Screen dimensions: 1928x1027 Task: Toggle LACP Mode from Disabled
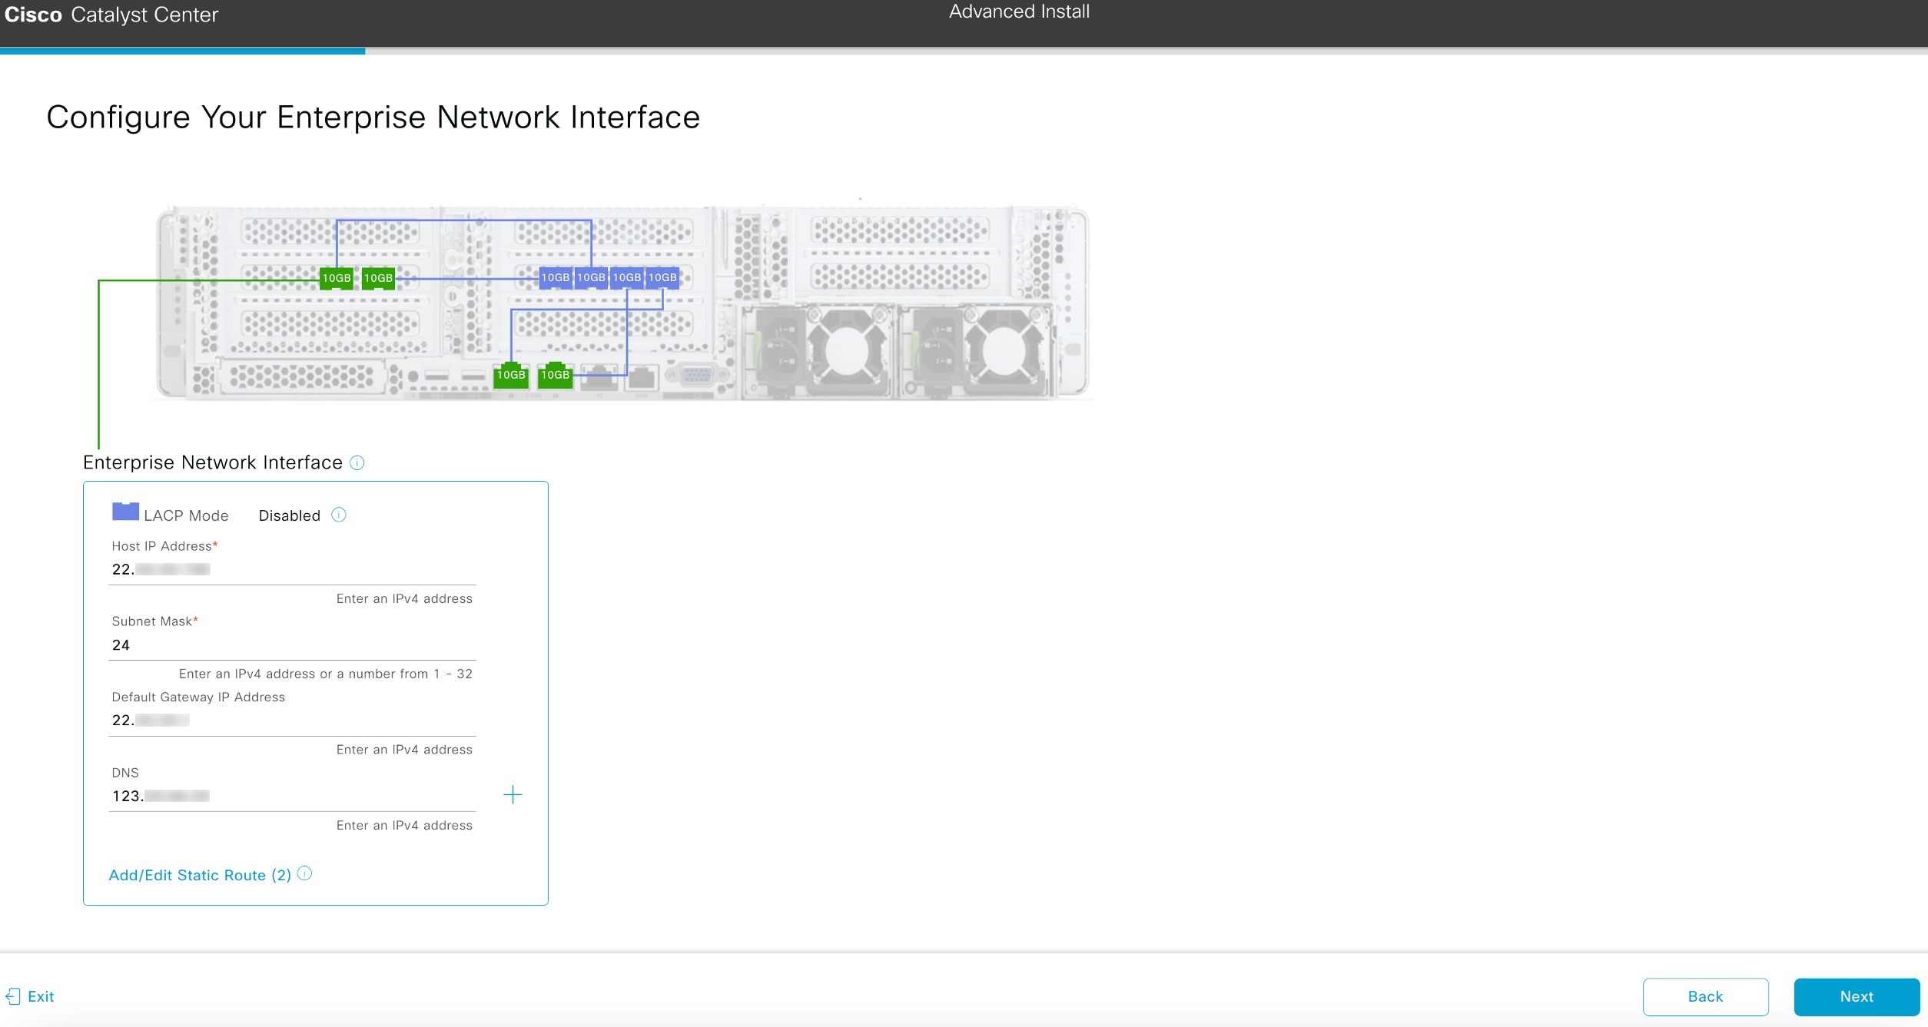pyautogui.click(x=288, y=515)
